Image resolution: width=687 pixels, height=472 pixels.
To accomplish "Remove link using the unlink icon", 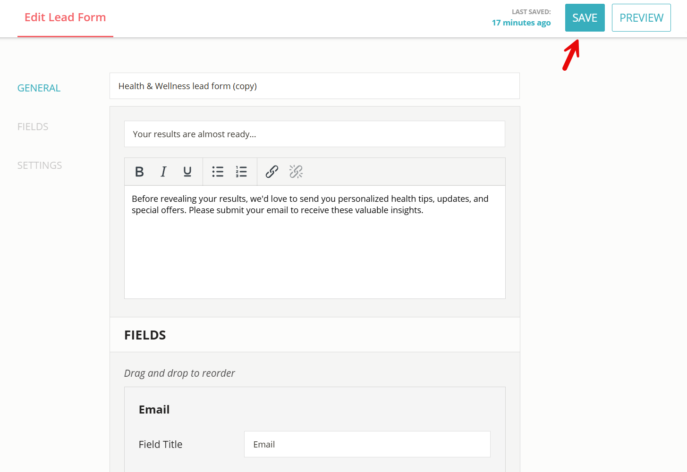I will (296, 172).
